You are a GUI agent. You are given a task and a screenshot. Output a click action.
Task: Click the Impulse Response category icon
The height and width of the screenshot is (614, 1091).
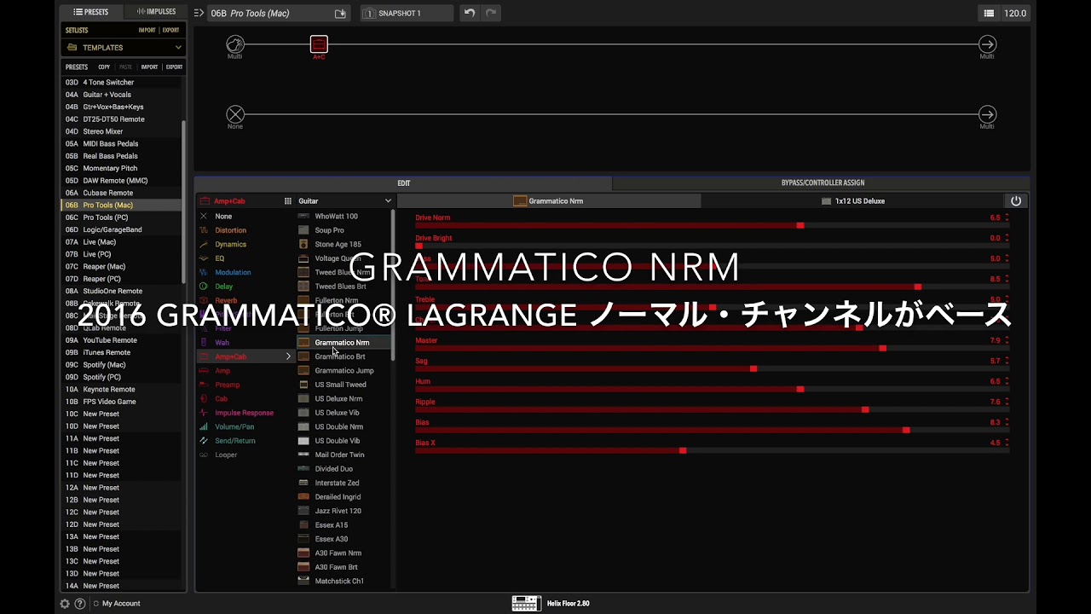[x=204, y=413]
